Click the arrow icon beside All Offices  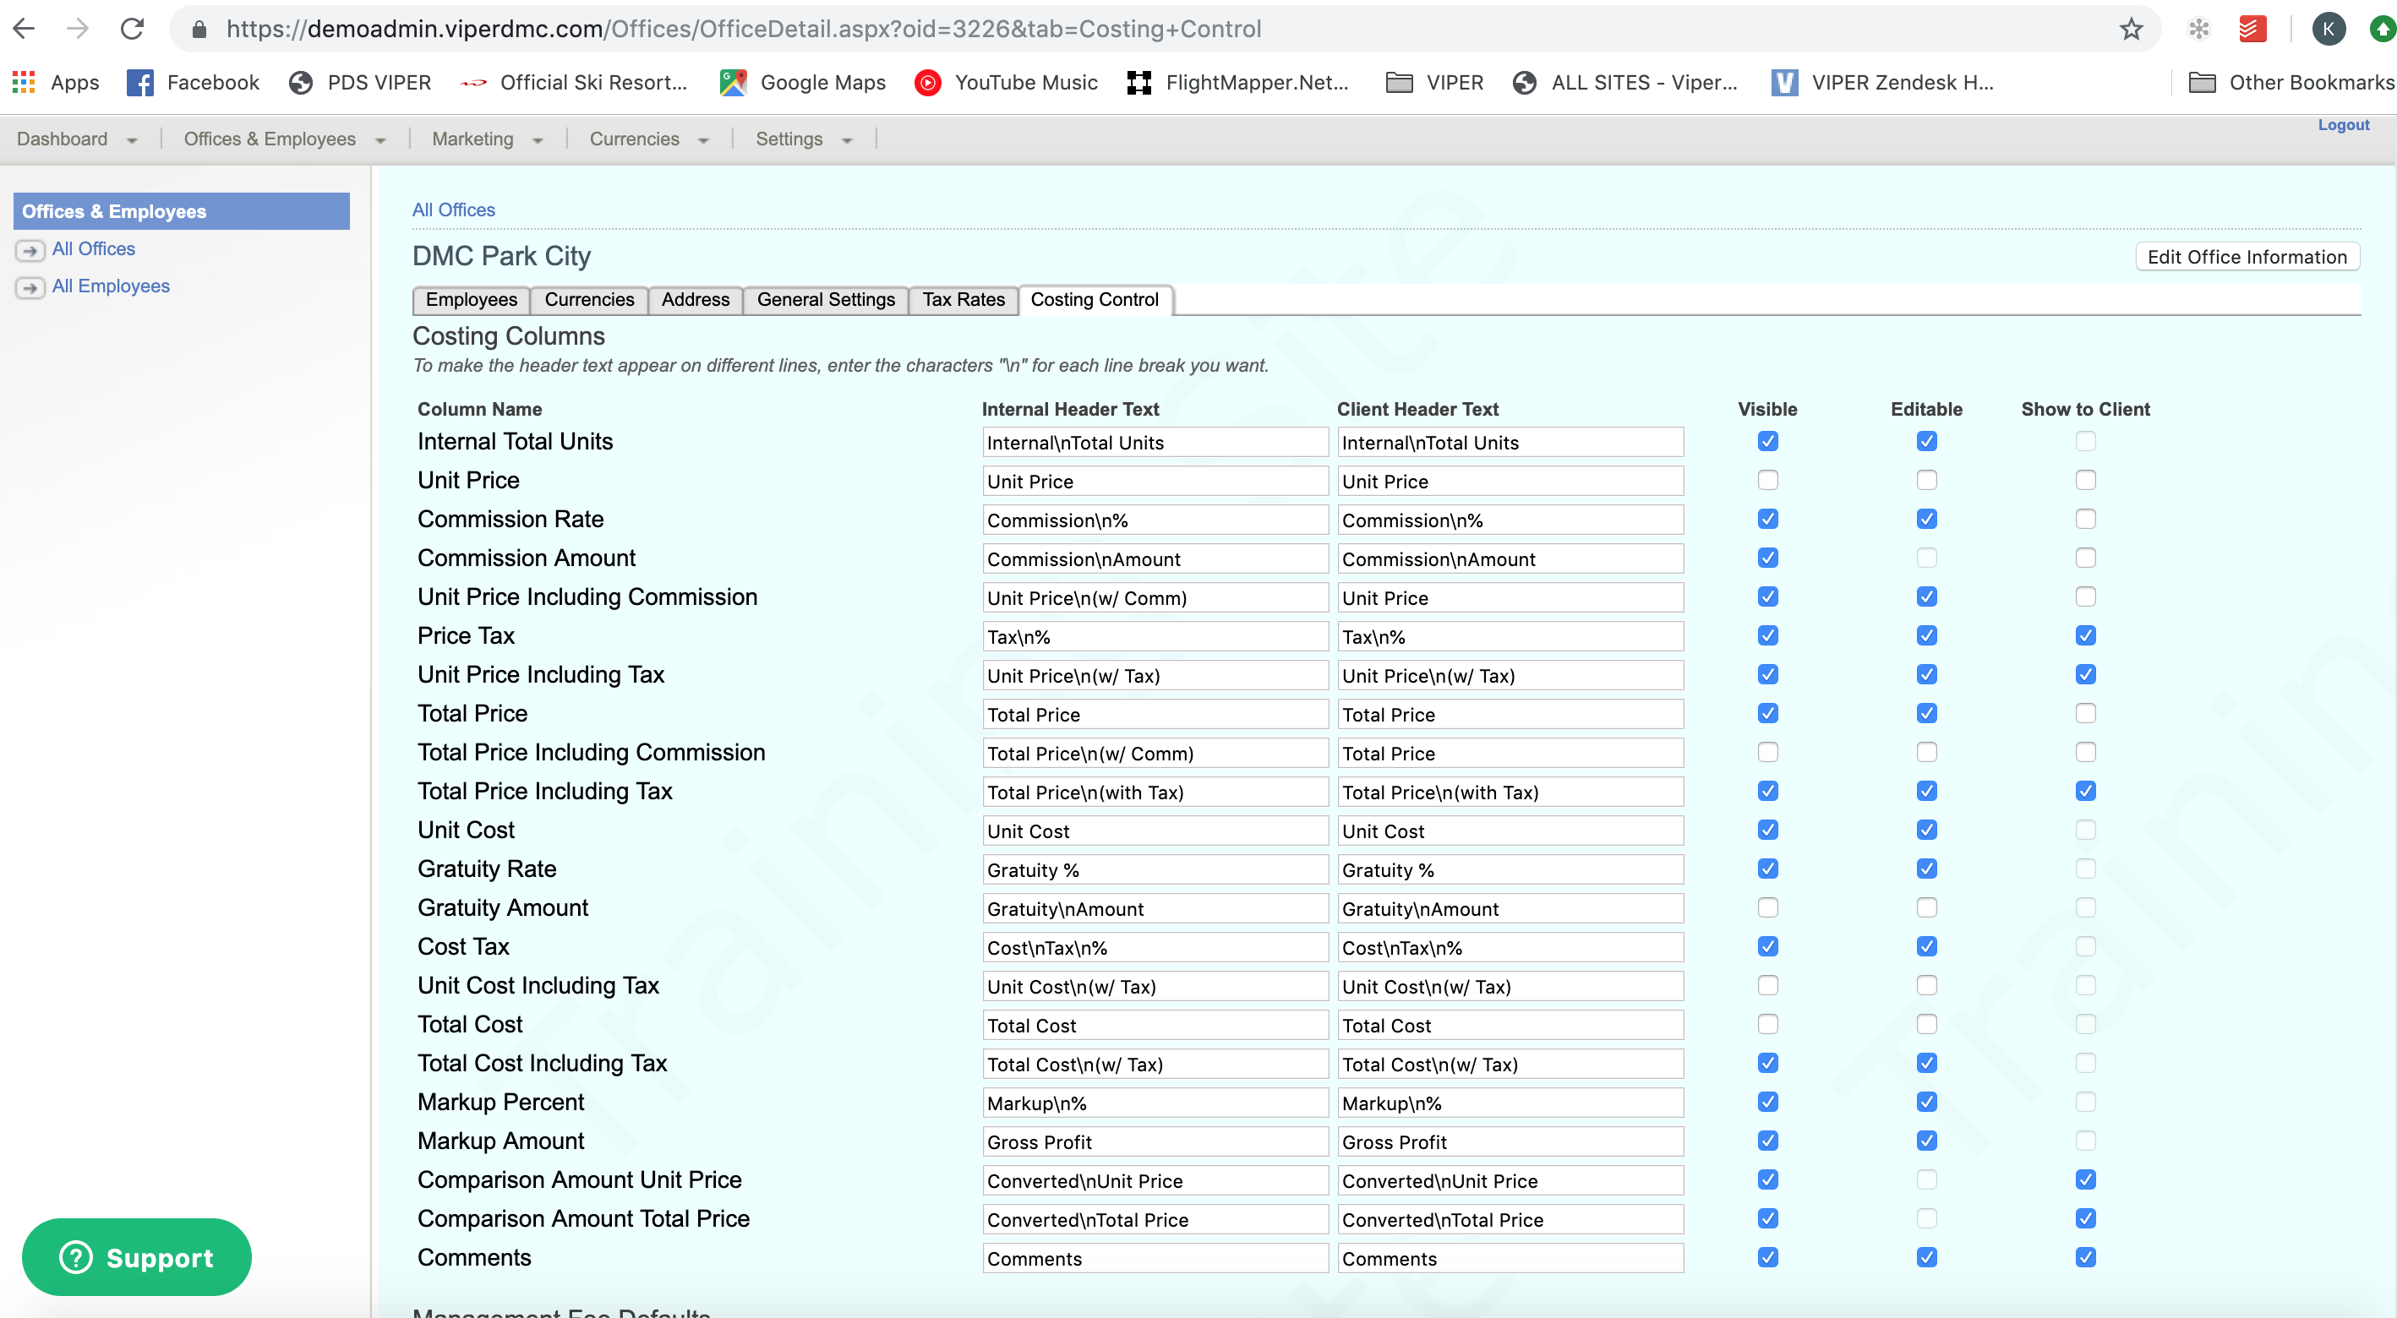(30, 250)
